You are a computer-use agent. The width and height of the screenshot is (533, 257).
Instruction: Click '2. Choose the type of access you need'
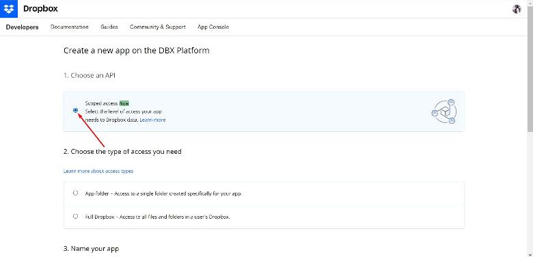[122, 152]
